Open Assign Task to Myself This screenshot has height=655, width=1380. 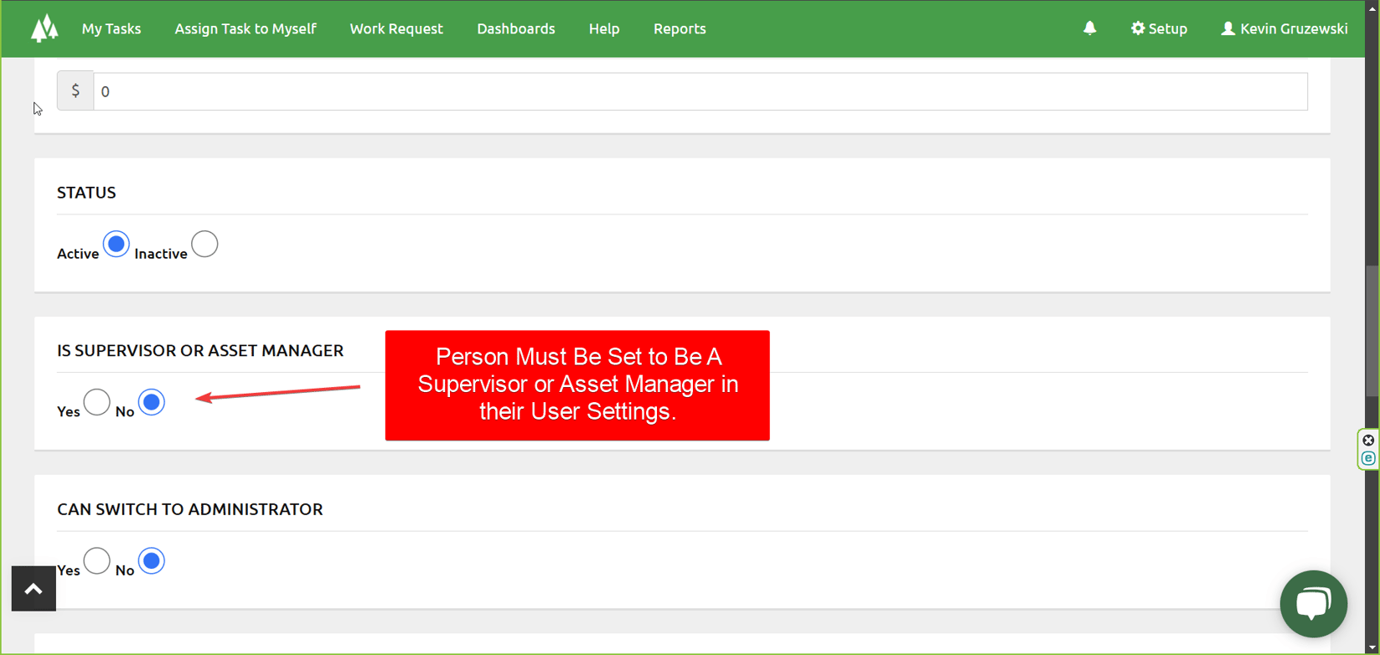coord(246,28)
